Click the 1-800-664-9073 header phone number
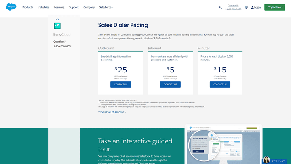 (233, 9)
